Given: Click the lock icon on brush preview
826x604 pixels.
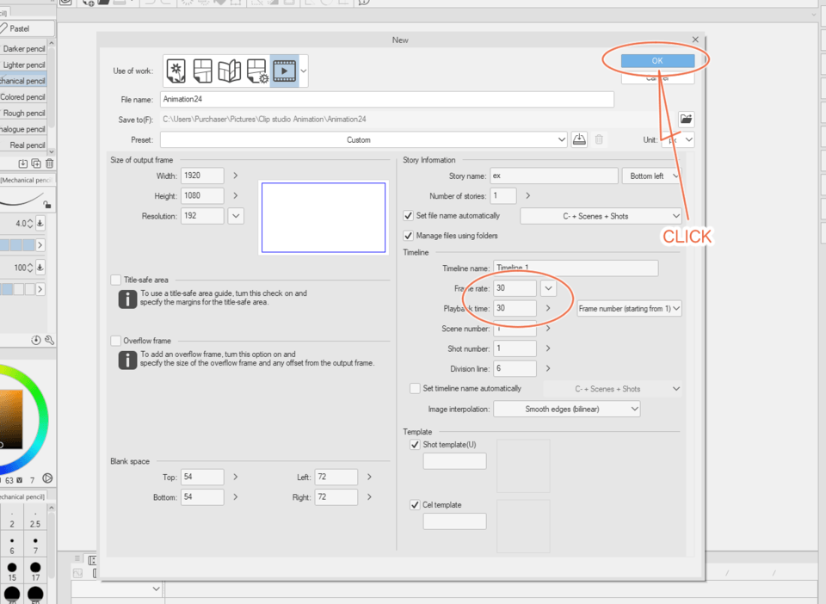Looking at the screenshot, I should coord(47,205).
